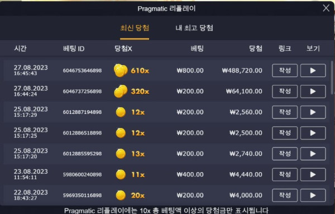This screenshot has height=214, width=335.
Task: Click the coin icon next to 20x
Action: (121, 196)
